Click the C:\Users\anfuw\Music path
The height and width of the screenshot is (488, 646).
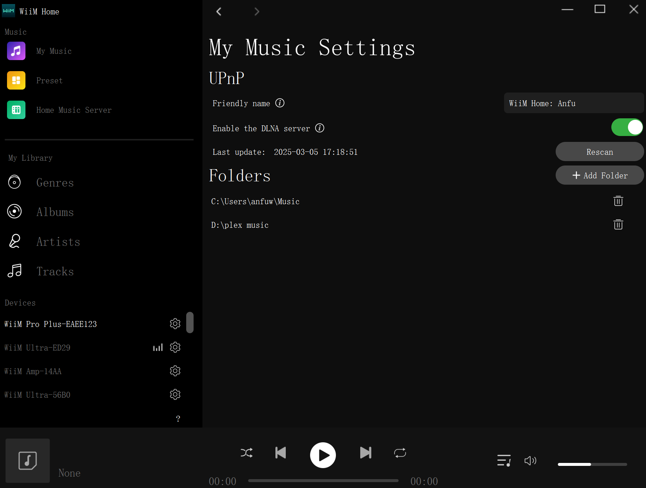tap(255, 202)
